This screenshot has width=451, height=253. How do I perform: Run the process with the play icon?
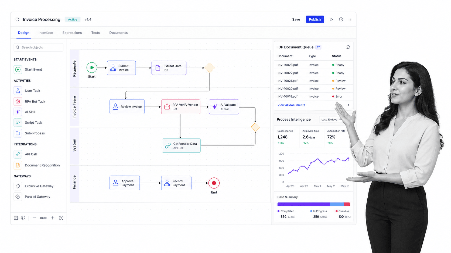(331, 19)
